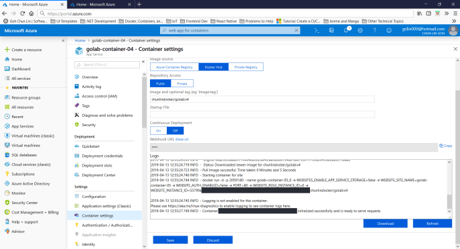Image resolution: width=460 pixels, height=249 pixels.
Task: Refresh the container logs
Action: 432,223
